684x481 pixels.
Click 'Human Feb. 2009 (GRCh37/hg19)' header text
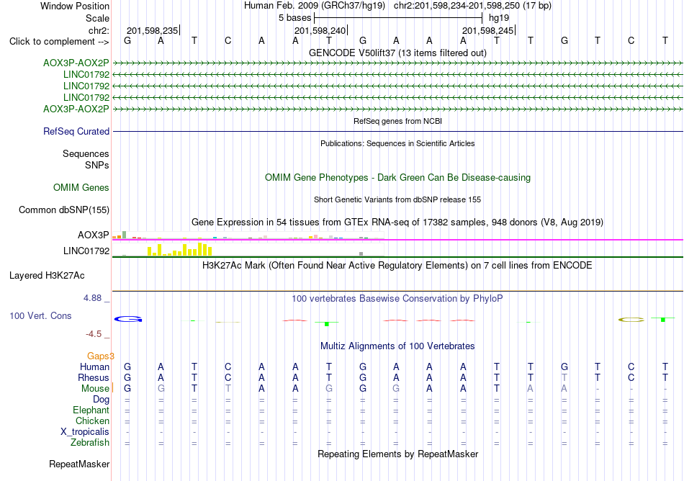coord(315,6)
